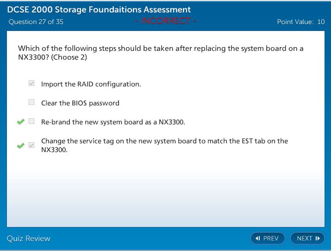This screenshot has height=251, width=331.
Task: Toggle the Change the service tag checkbox
Action: pos(31,146)
